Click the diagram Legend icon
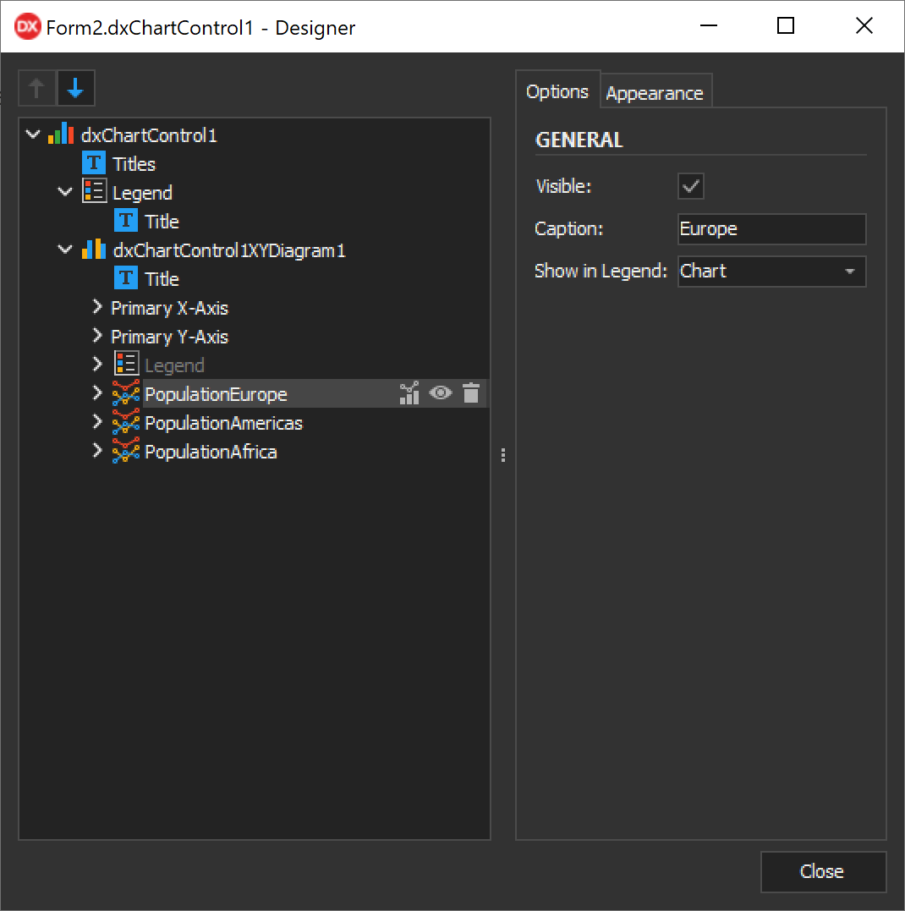 point(125,365)
